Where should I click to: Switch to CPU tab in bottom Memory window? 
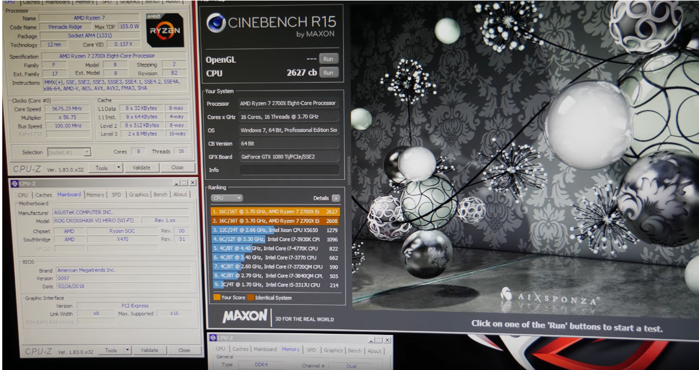click(x=220, y=349)
